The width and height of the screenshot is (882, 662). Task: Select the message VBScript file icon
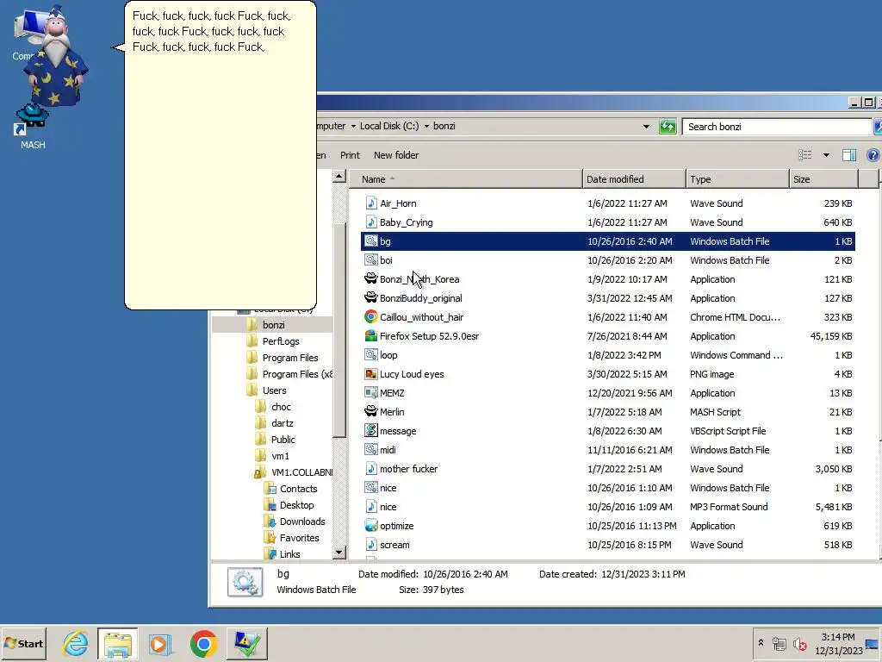(x=370, y=431)
